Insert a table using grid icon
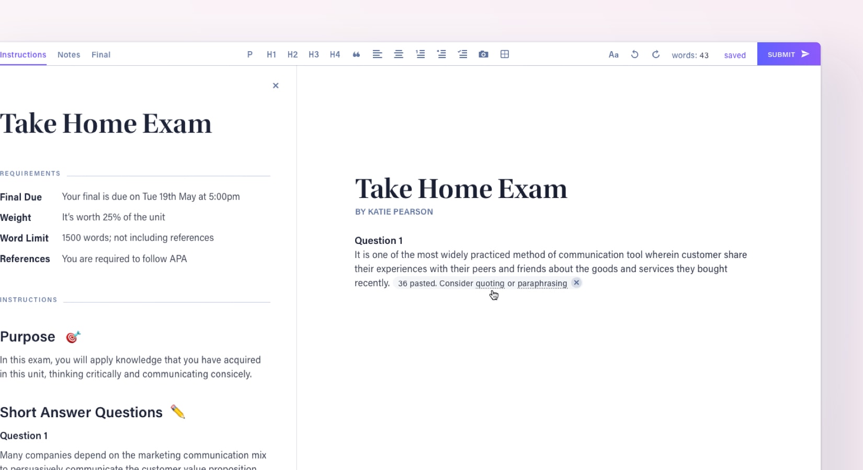 (505, 54)
